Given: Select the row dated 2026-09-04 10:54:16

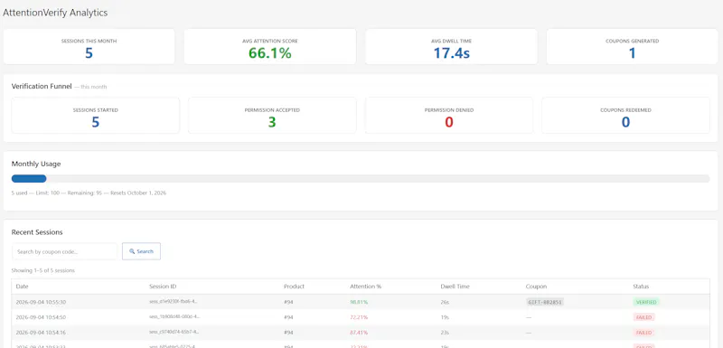Looking at the screenshot, I should (361, 333).
